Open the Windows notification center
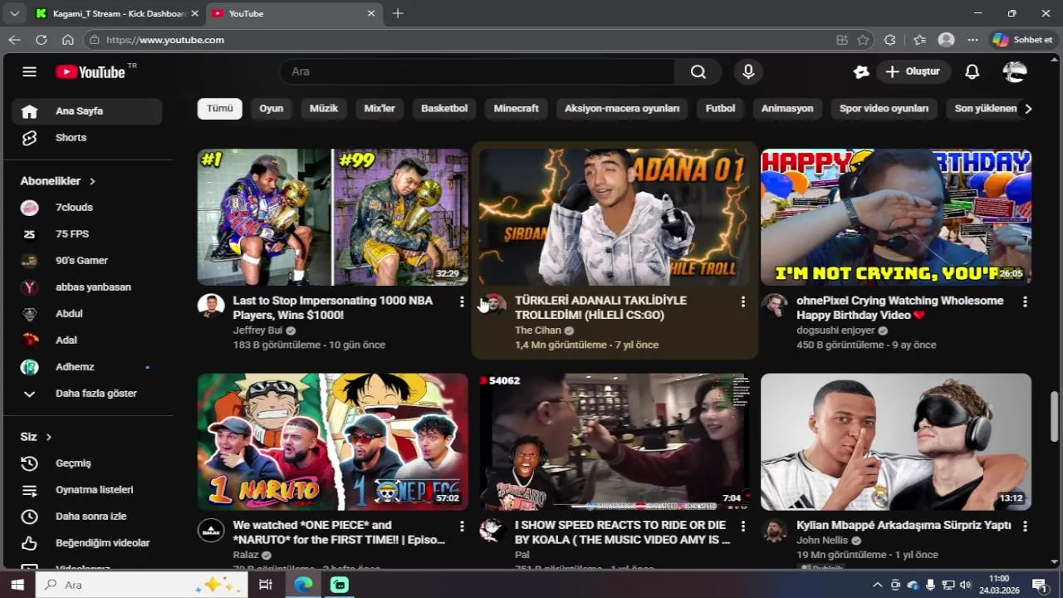 (x=1039, y=585)
